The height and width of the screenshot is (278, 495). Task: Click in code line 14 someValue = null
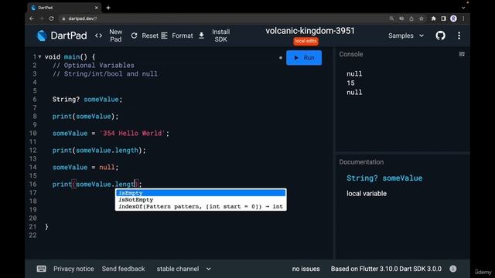click(85, 168)
